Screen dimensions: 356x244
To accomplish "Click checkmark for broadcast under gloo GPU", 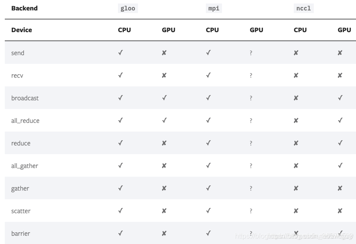I will click(x=165, y=98).
